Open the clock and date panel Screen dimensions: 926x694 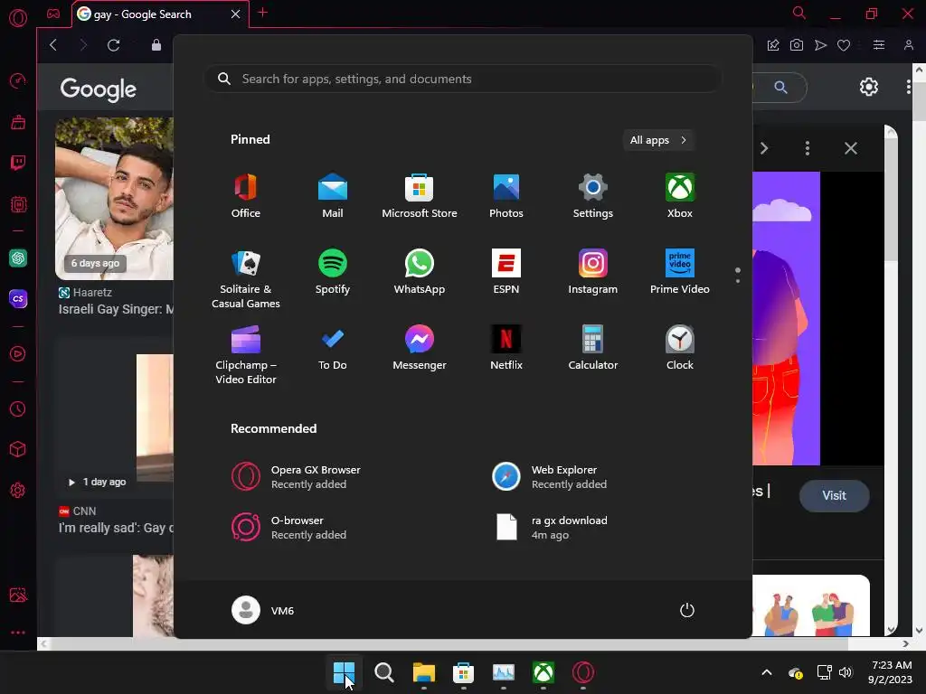[x=891, y=672]
